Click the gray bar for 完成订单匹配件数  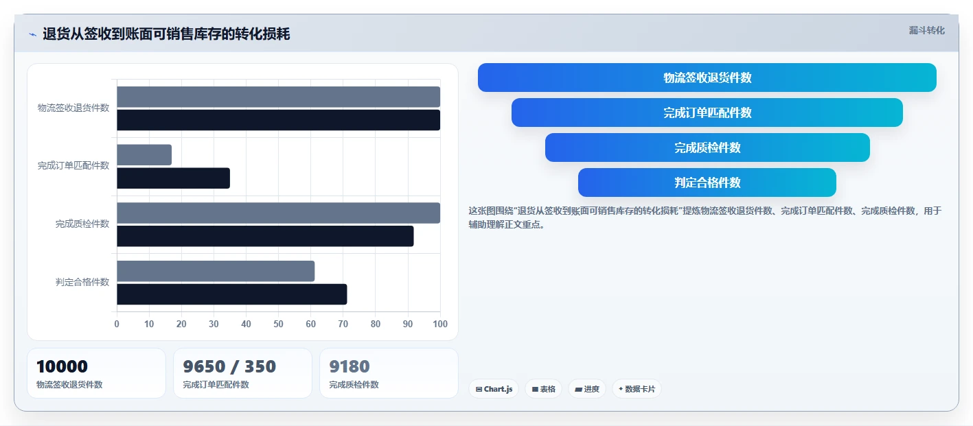pos(144,155)
